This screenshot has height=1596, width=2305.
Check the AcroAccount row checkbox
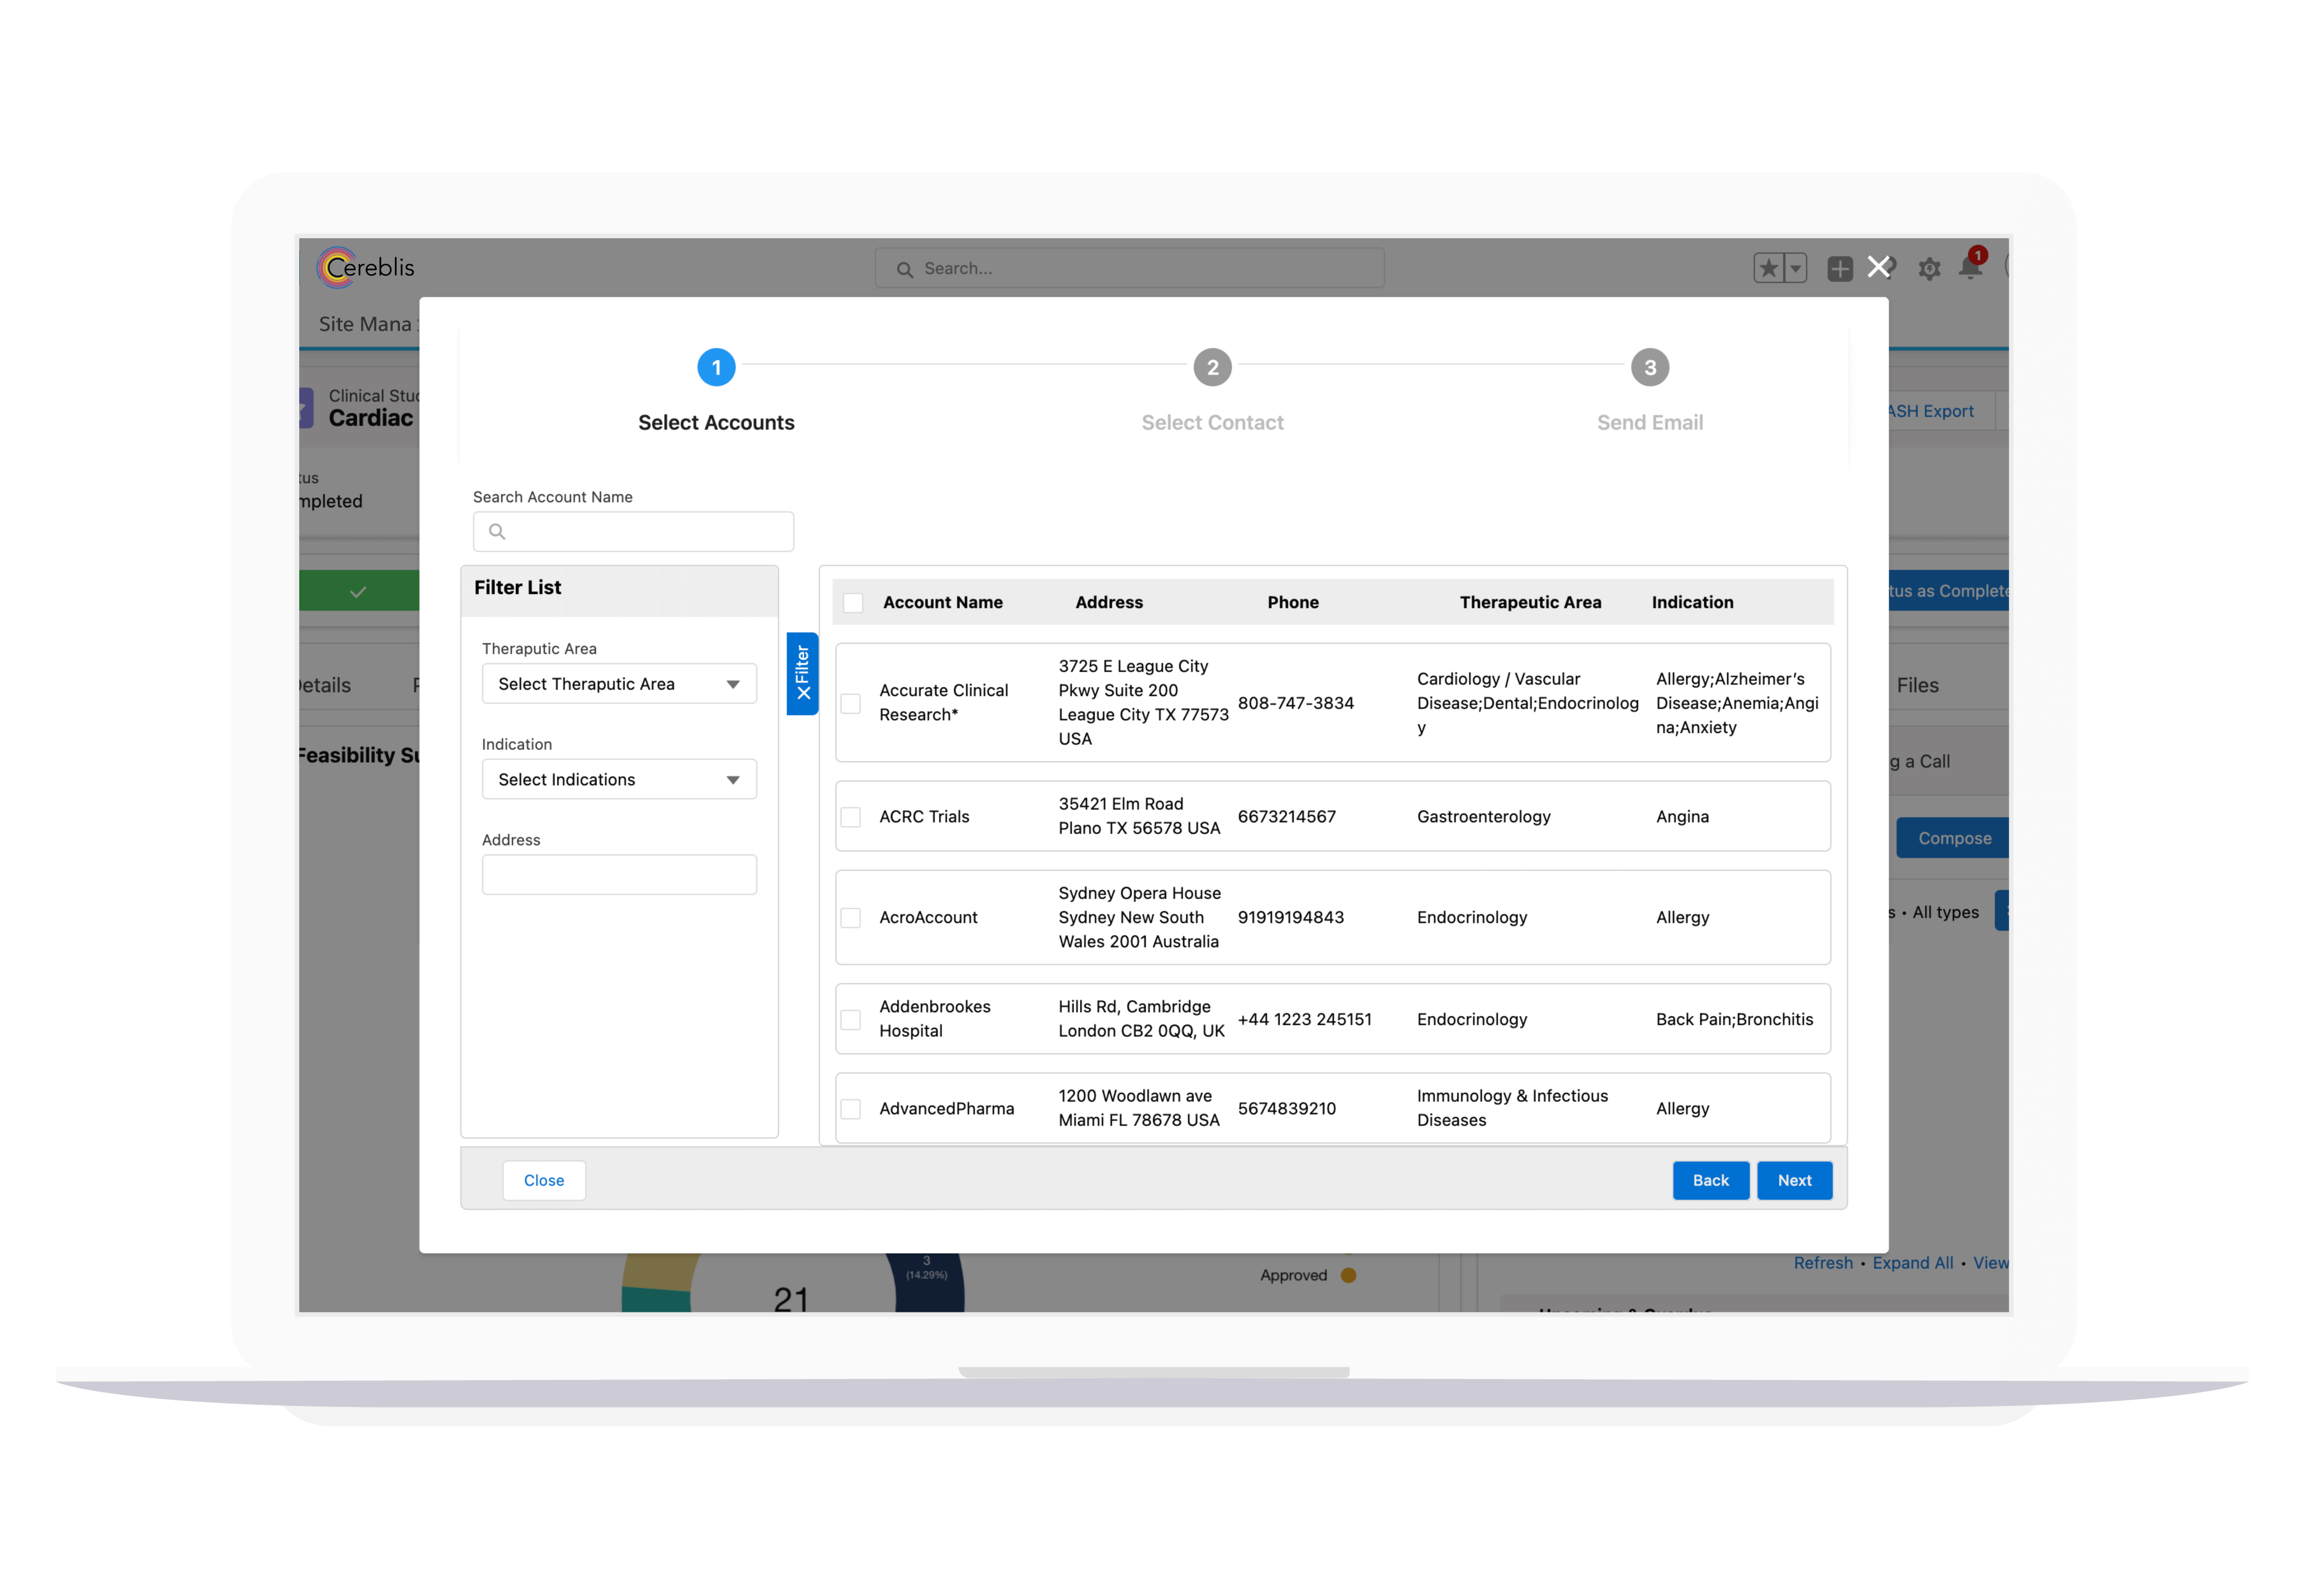[851, 917]
